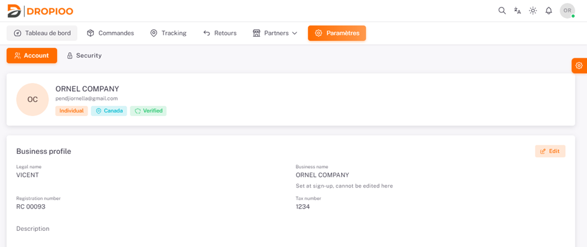The height and width of the screenshot is (247, 587).
Task: Open the notifications bell
Action: 548,11
